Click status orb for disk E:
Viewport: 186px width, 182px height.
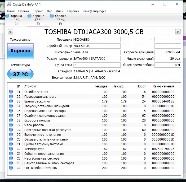pyautogui.click(x=29, y=16)
